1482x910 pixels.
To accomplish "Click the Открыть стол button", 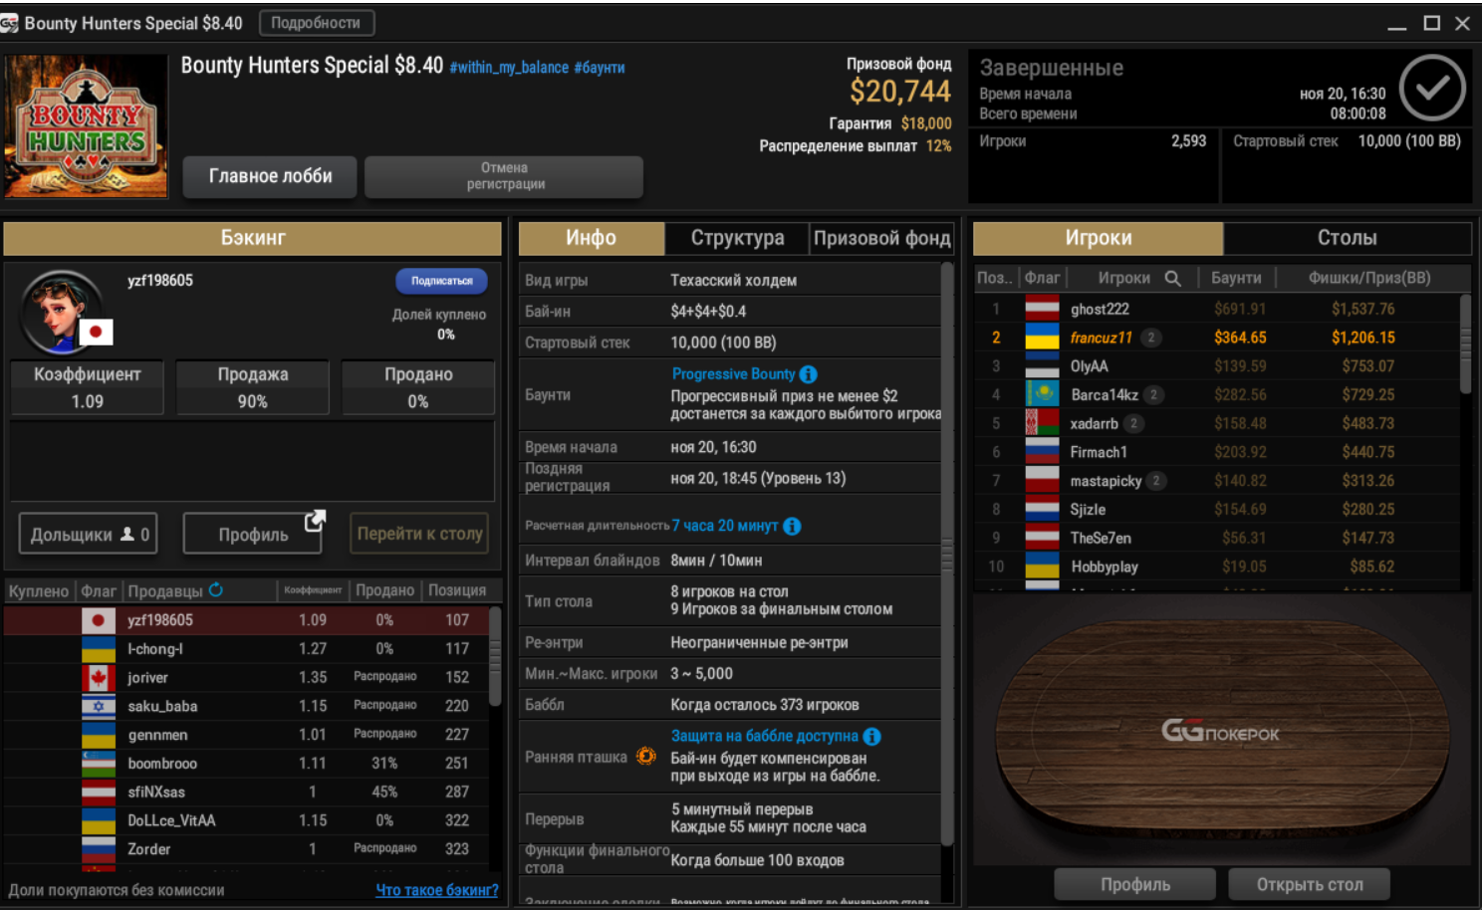I will pyautogui.click(x=1309, y=884).
